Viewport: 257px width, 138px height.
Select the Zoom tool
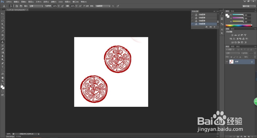3,81
